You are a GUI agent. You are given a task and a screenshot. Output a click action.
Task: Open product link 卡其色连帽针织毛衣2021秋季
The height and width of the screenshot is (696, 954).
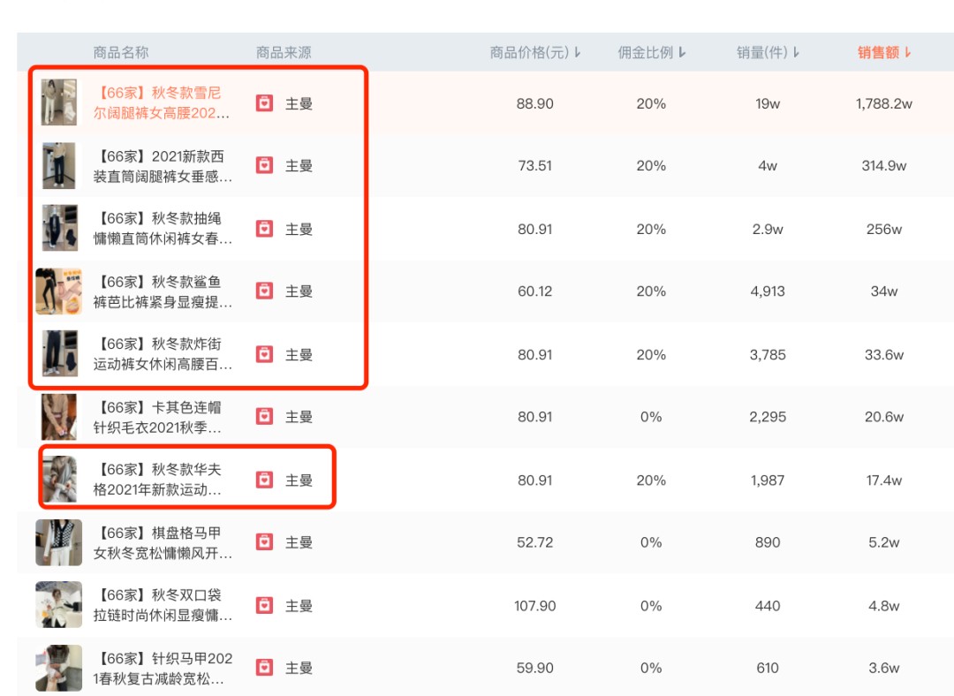point(157,418)
